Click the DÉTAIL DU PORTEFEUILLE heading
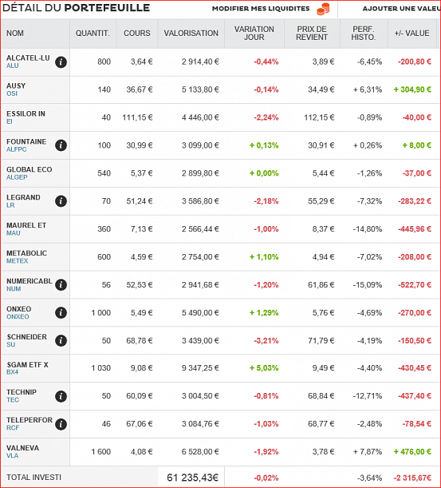Viewport: 441px width, 488px height. 76,8
